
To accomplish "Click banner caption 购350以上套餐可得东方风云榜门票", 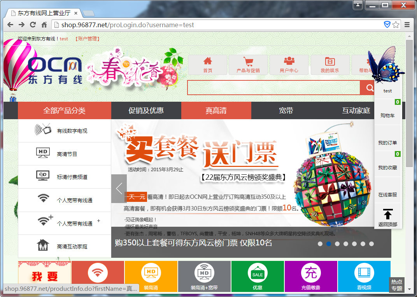I will click(x=193, y=243).
